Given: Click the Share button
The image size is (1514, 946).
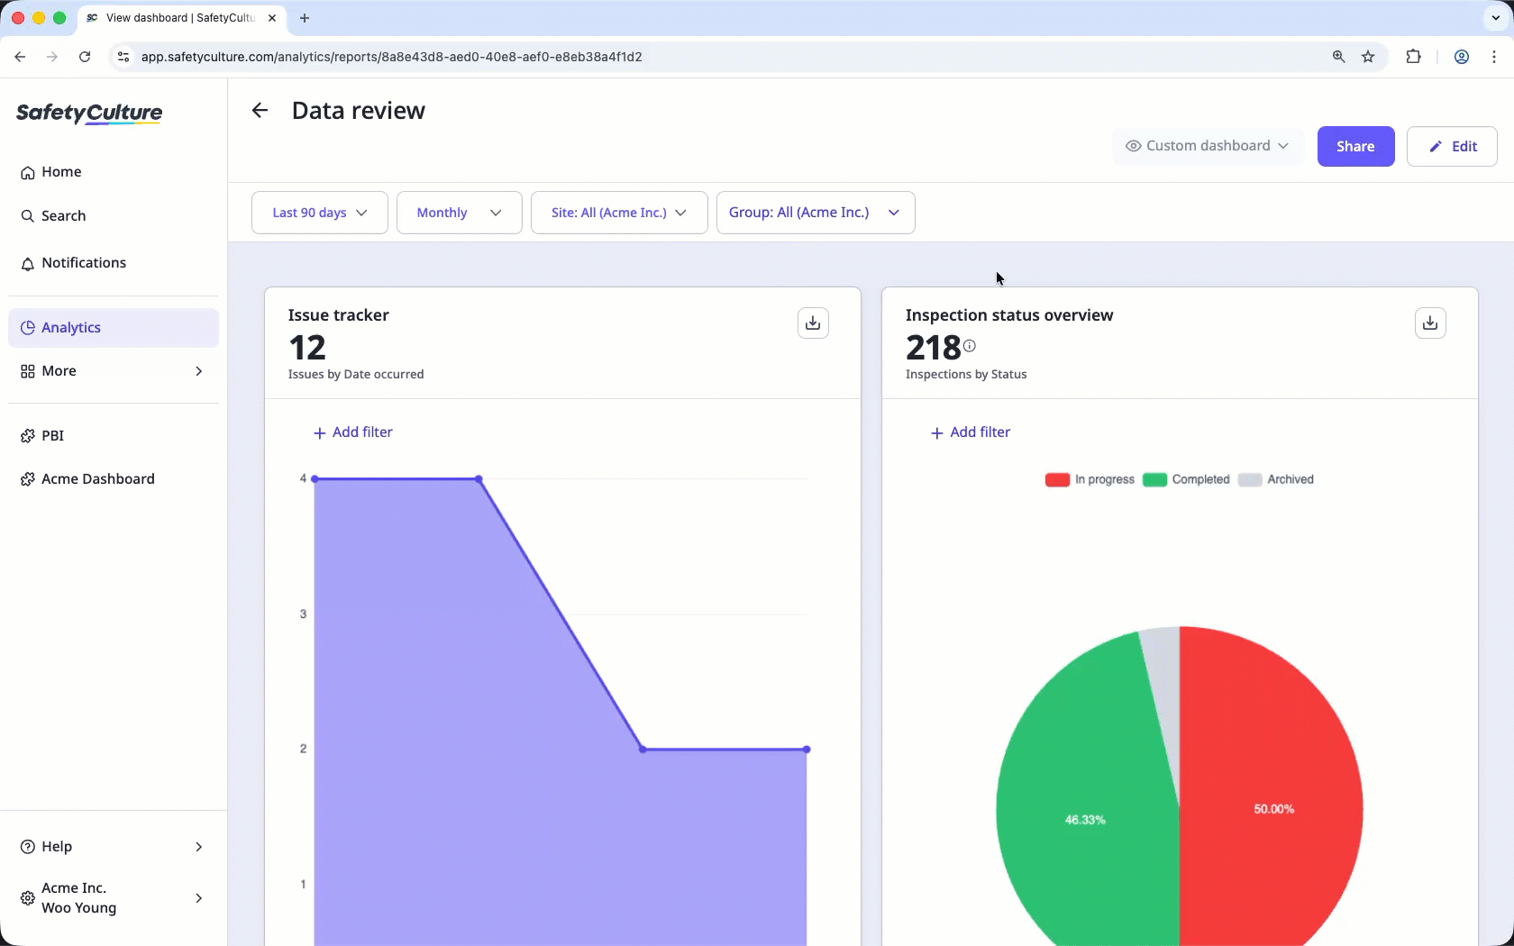Looking at the screenshot, I should click(1355, 147).
